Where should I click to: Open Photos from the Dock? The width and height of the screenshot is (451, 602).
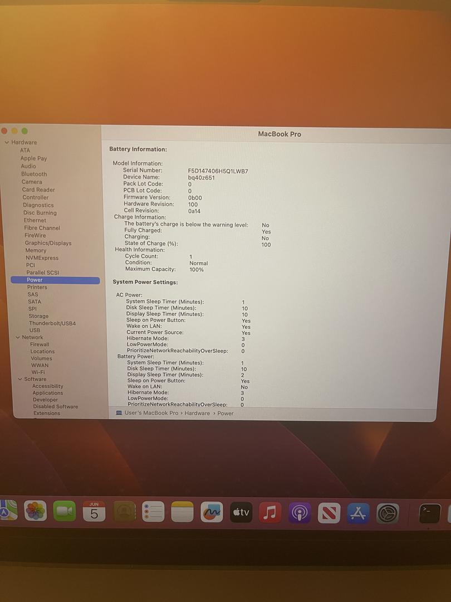coord(36,511)
